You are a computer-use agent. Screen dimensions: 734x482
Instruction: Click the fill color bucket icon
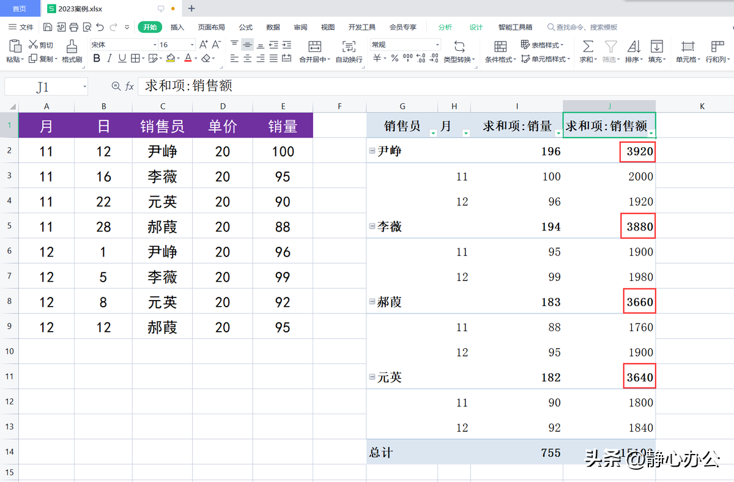(171, 58)
